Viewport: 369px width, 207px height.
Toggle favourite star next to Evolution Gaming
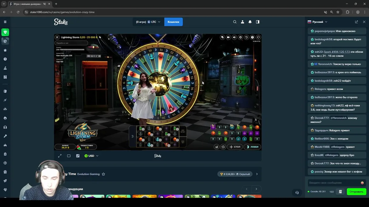103,174
